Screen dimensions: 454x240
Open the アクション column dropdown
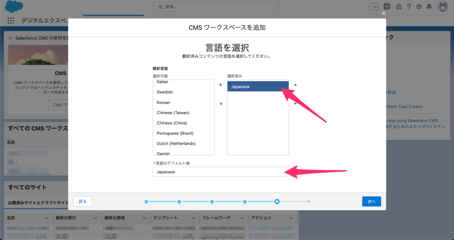coord(291,218)
